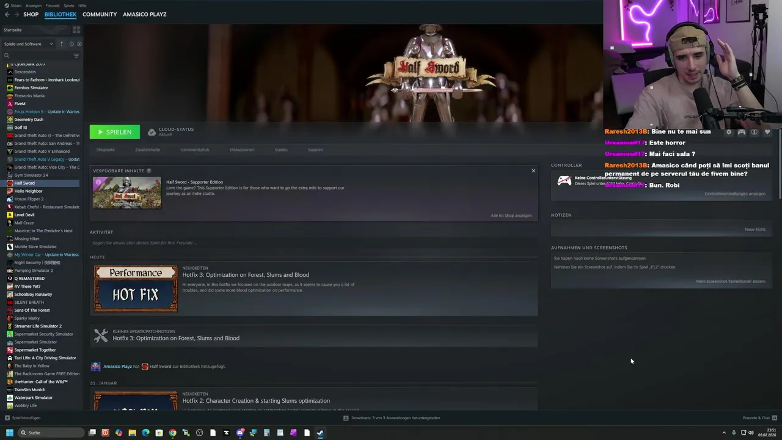The image size is (782, 440).
Task: Open the Steam menu
Action: tap(15, 5)
